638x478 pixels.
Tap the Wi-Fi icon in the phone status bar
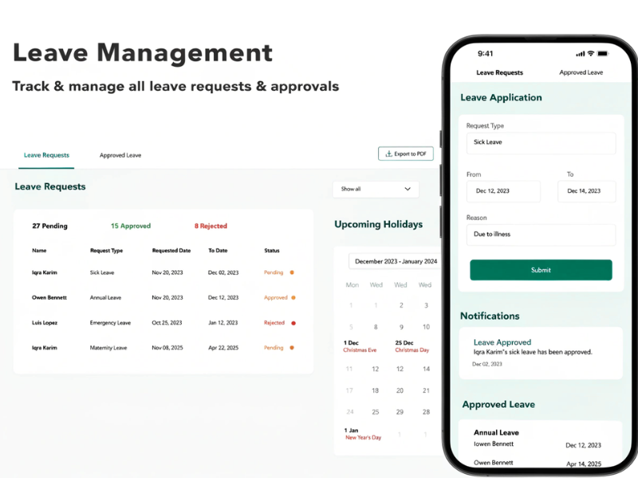(x=590, y=53)
